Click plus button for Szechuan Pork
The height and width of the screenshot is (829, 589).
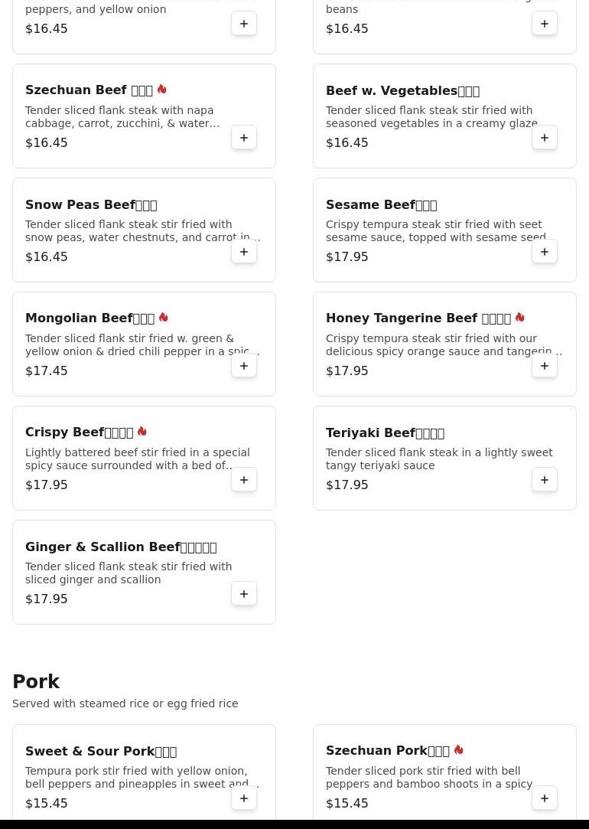tap(545, 798)
